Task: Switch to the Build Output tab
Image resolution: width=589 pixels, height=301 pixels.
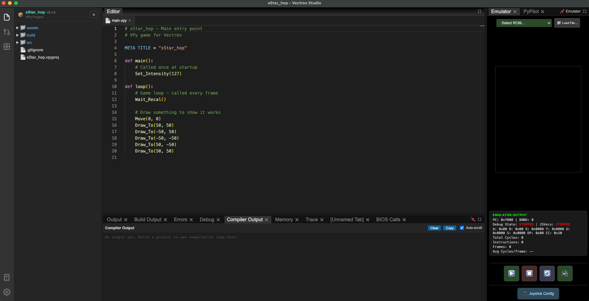Action: [148, 219]
